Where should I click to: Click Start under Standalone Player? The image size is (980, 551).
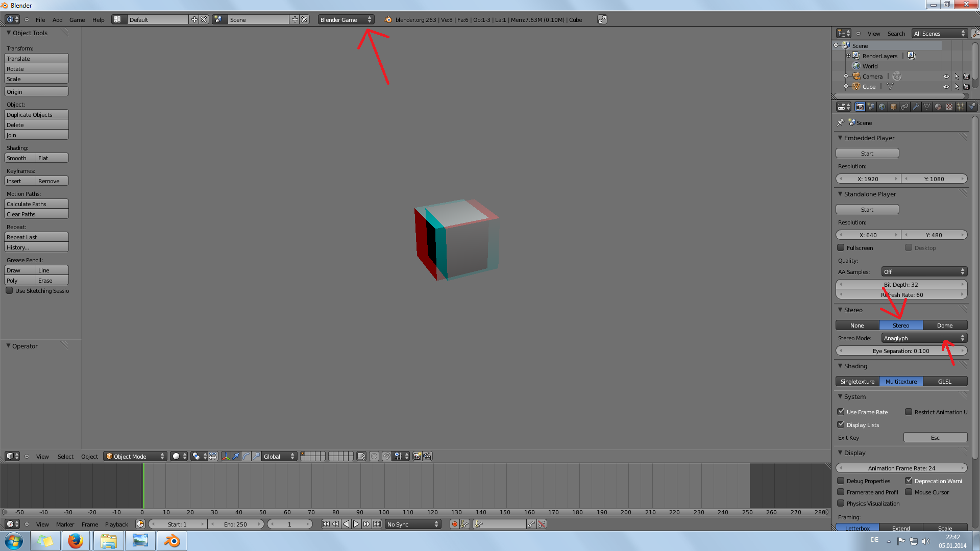[x=867, y=209]
